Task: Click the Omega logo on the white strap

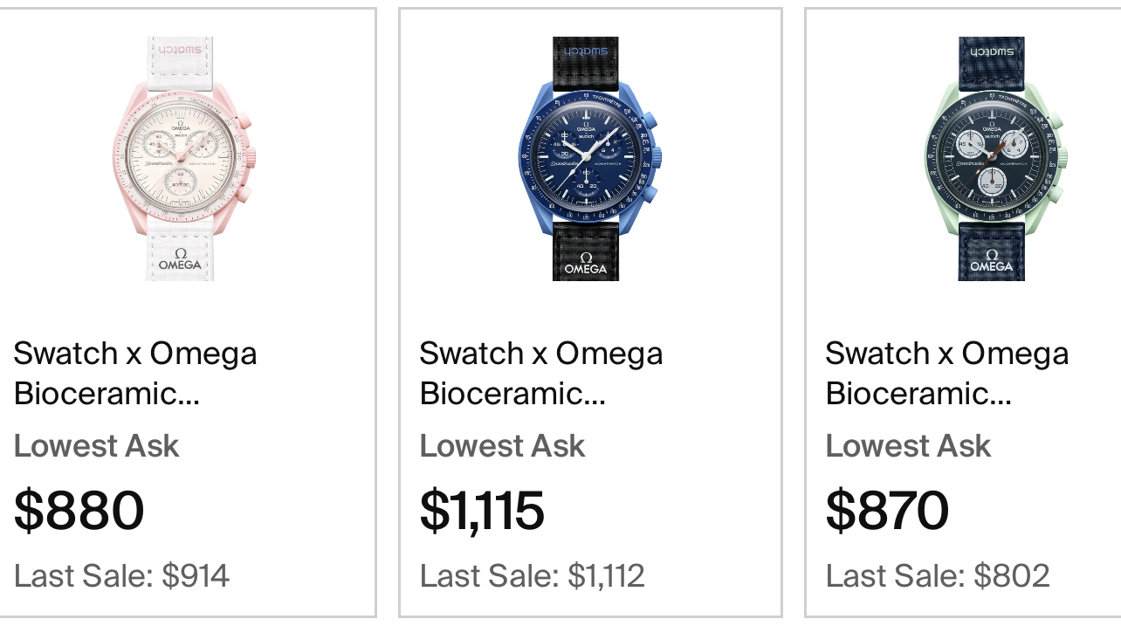Action: [181, 260]
